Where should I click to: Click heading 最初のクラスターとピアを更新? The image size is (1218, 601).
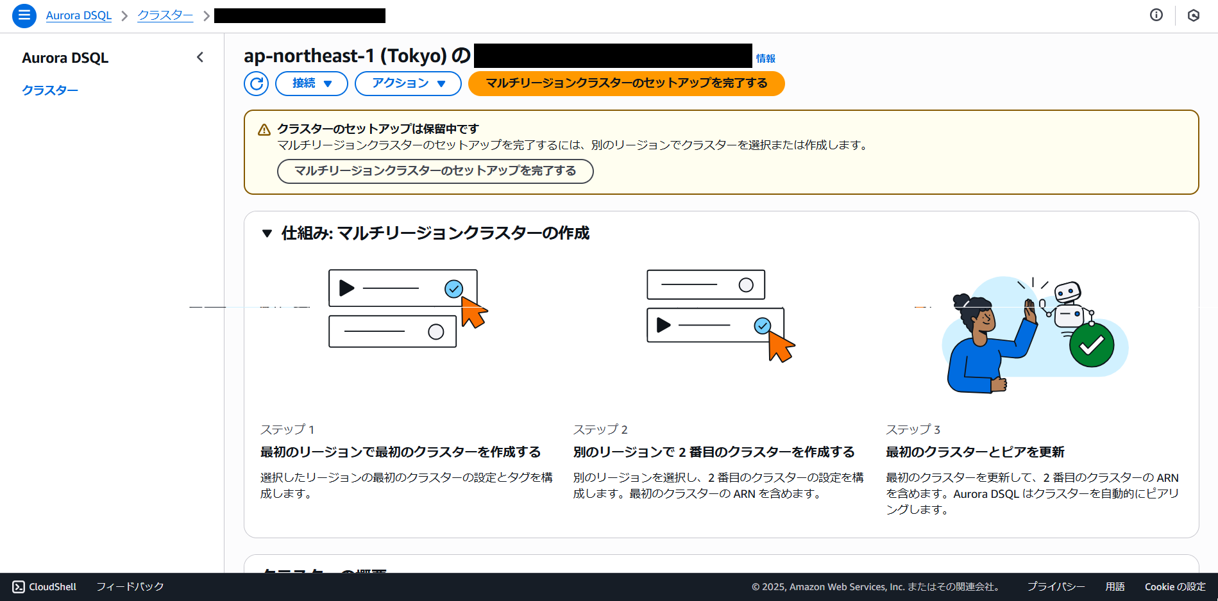976,452
